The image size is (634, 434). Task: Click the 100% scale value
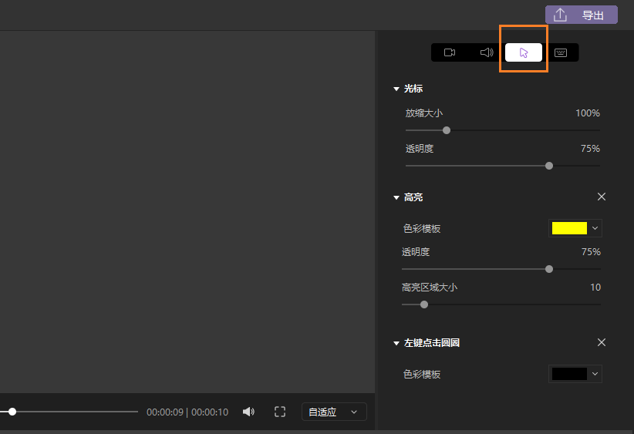point(588,113)
